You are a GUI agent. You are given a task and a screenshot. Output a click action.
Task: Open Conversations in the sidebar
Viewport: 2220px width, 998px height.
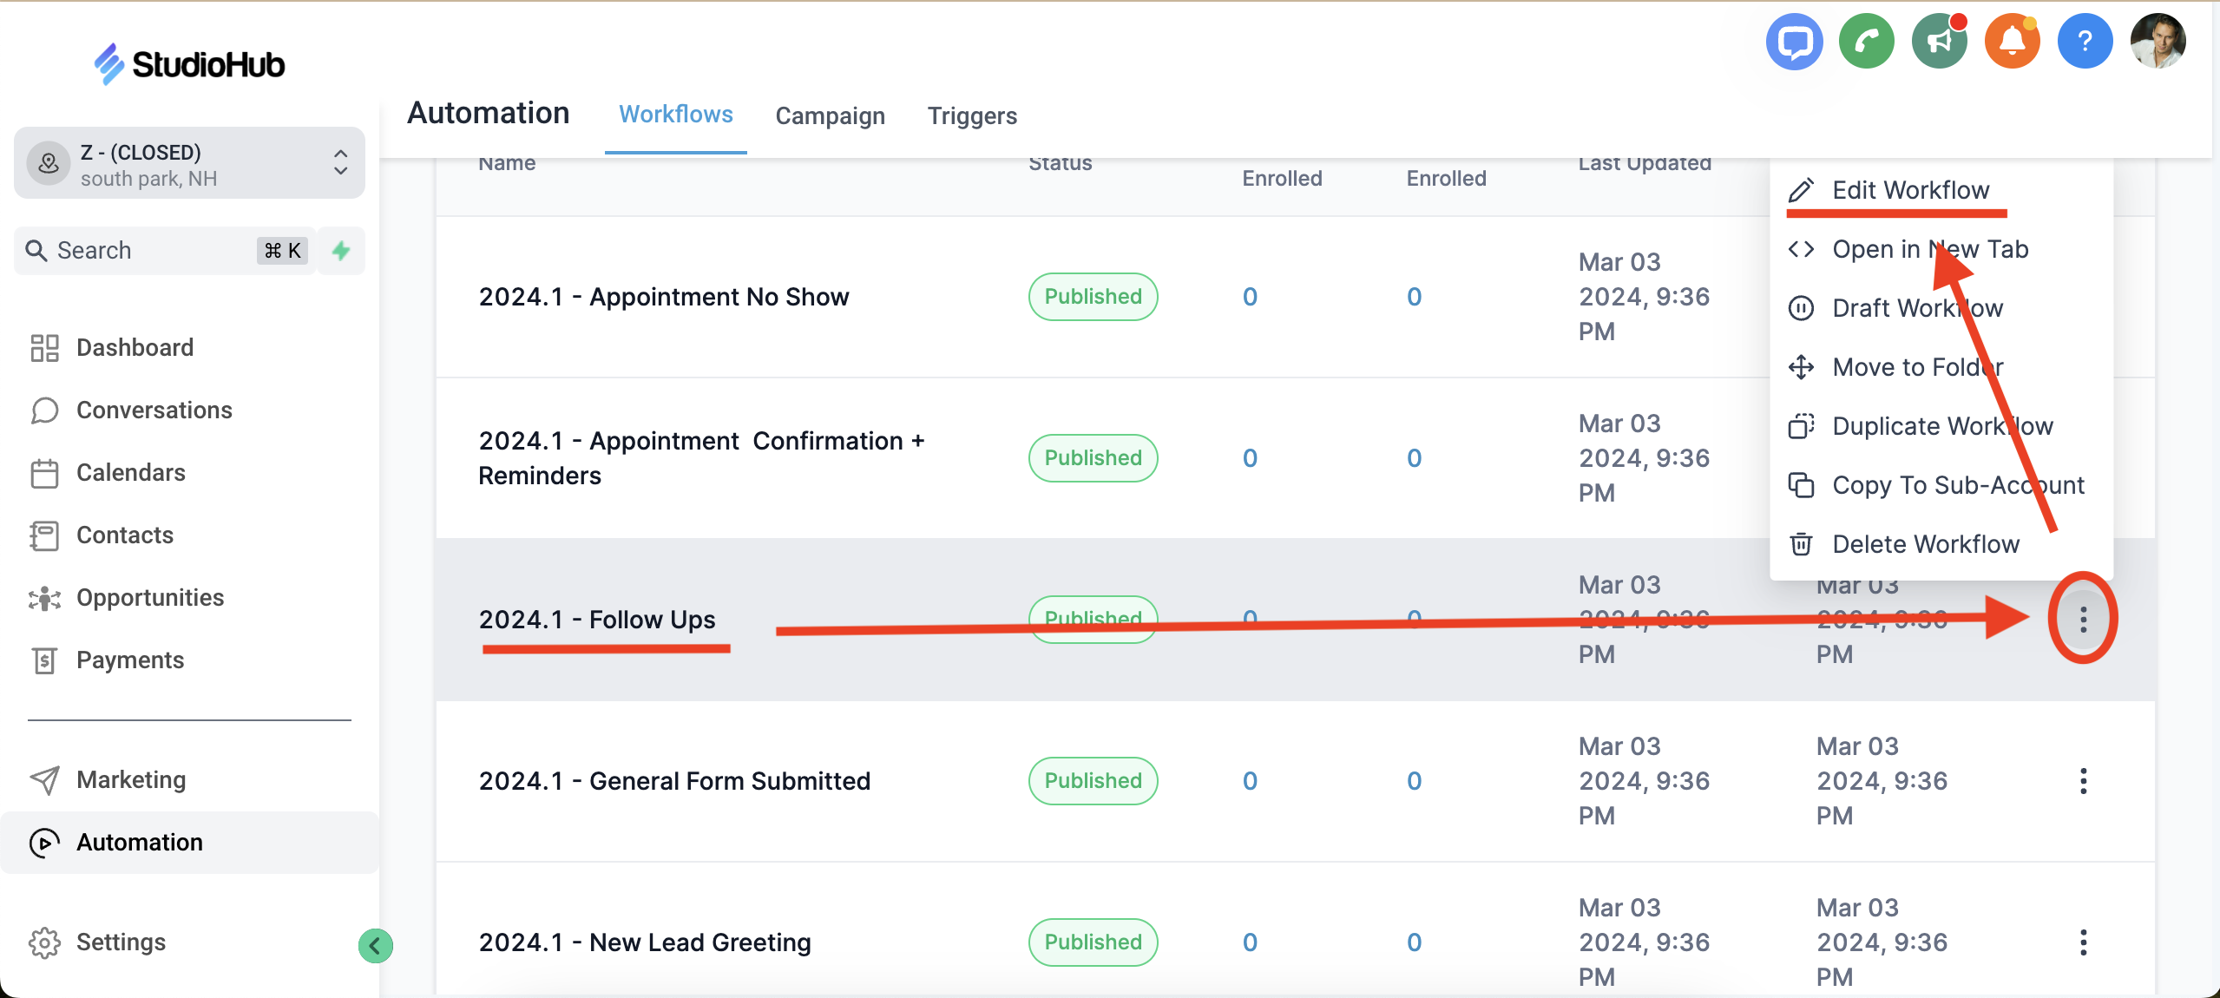[x=154, y=410]
